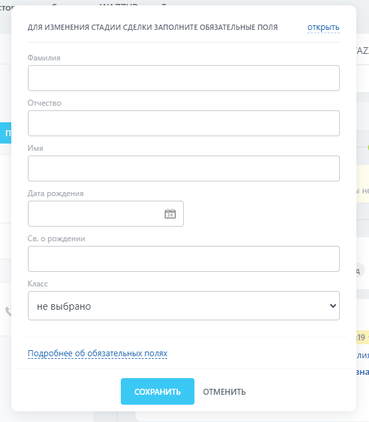The image size is (369, 422).
Task: Open Подробнее об обязательных полях link
Action: (98, 354)
